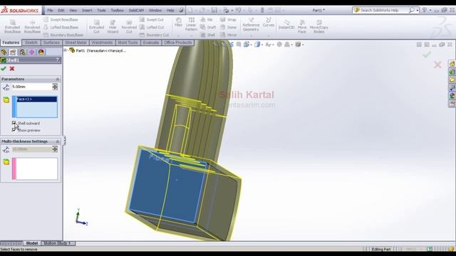Switch to the Surfaces tab
The width and height of the screenshot is (456, 256).
coord(51,43)
